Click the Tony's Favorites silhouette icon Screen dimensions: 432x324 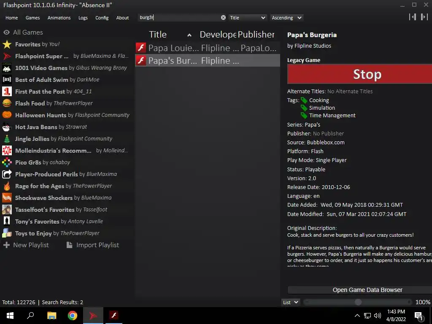7,221
